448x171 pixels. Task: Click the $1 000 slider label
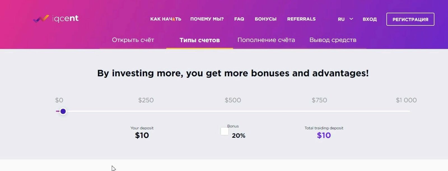(406, 100)
